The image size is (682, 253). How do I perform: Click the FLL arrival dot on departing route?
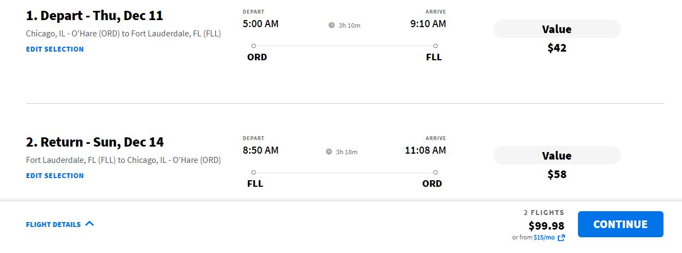tap(435, 46)
